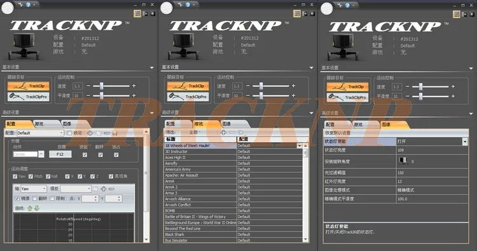Remove the 配置 profile with minus icon

107,133
